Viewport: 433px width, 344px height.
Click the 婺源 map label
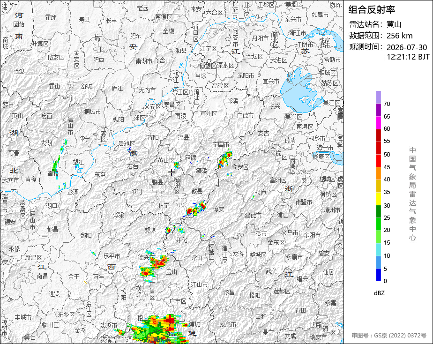[x=150, y=230]
